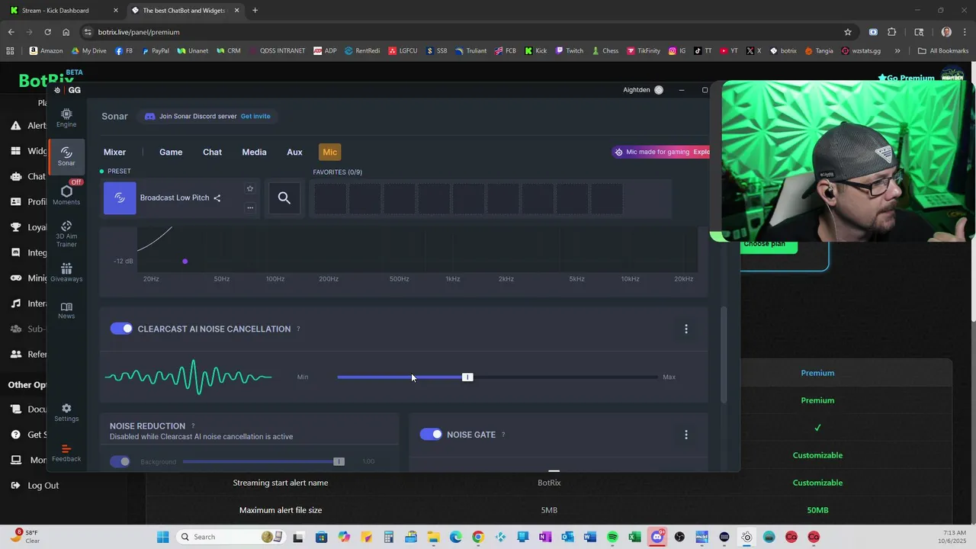
Task: Switch to the Media tab
Action: (254, 152)
